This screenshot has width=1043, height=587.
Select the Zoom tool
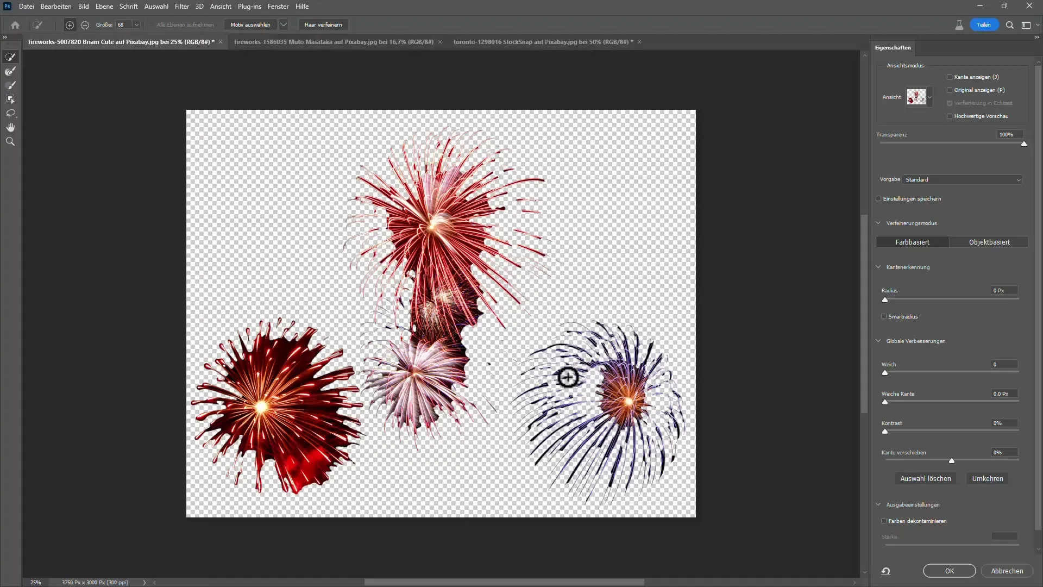10,141
